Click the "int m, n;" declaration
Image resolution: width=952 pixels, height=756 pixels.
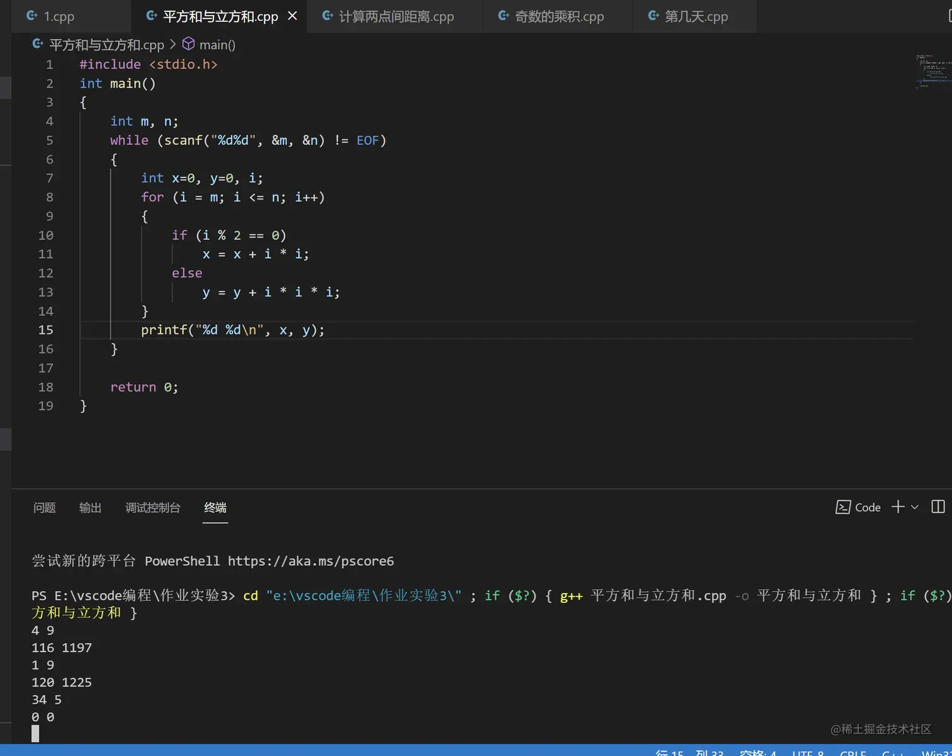click(x=144, y=121)
